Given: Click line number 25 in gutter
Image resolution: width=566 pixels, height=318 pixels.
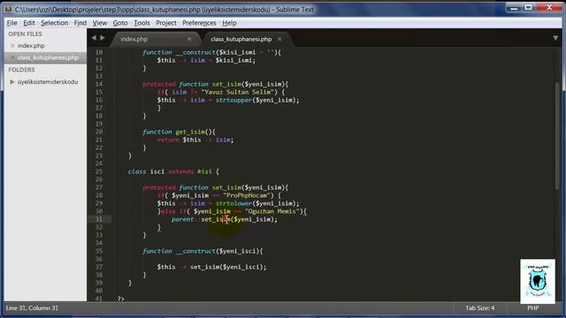Looking at the screenshot, I should pos(99,171).
